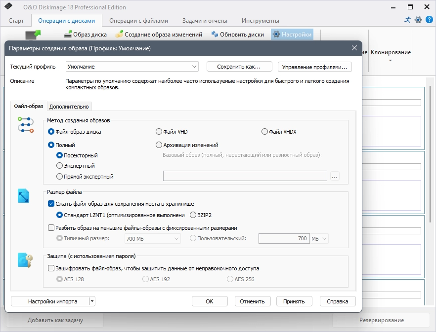The width and height of the screenshot is (436, 332).
Task: Select Прямой экспертный option
Action: (85, 177)
